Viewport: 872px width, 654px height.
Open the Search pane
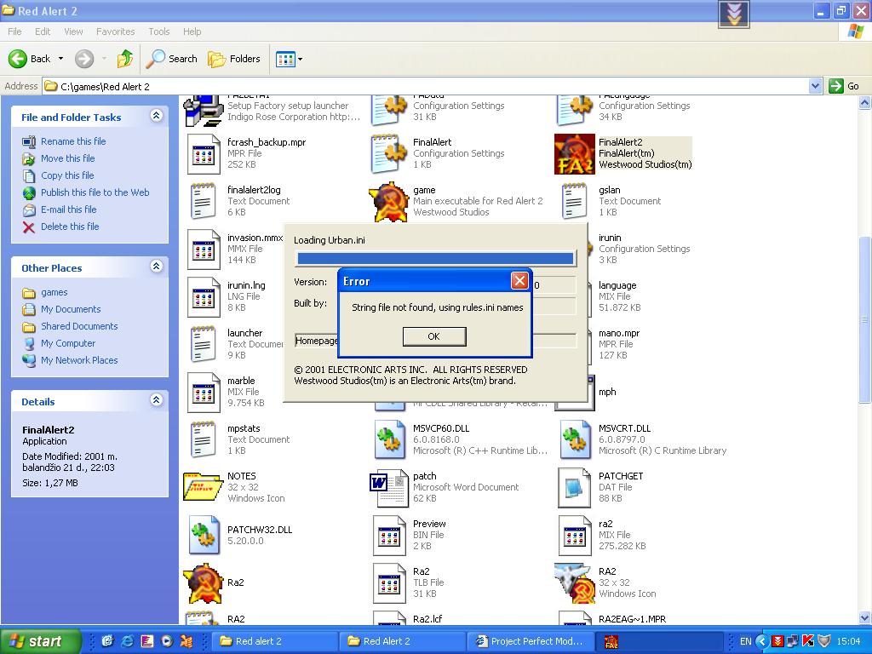[x=171, y=59]
